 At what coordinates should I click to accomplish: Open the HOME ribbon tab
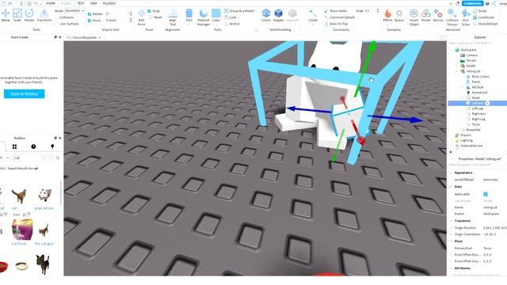coord(51,3)
